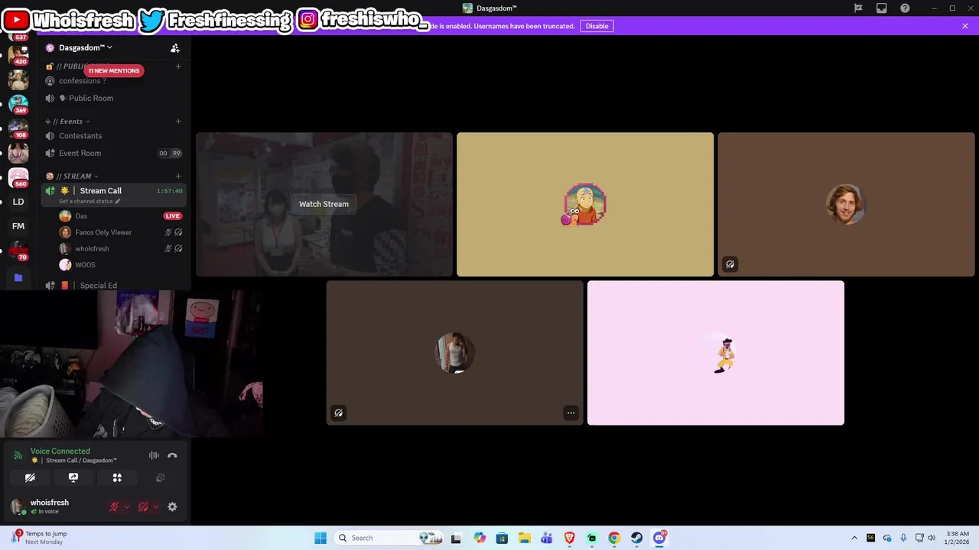This screenshot has width=979, height=550.
Task: Open the server folder icon
Action: coord(18,277)
